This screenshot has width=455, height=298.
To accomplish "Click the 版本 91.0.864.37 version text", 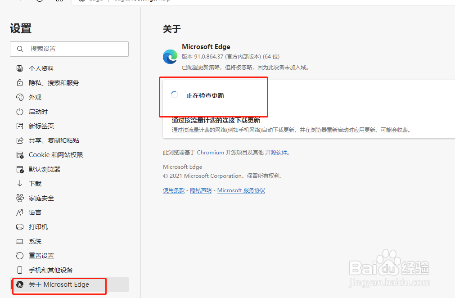I will 231,57.
